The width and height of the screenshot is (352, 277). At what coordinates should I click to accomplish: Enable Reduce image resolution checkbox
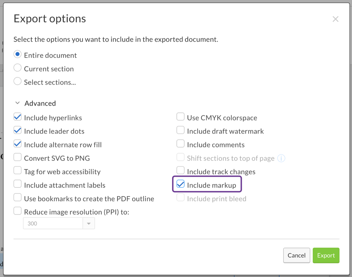17,211
